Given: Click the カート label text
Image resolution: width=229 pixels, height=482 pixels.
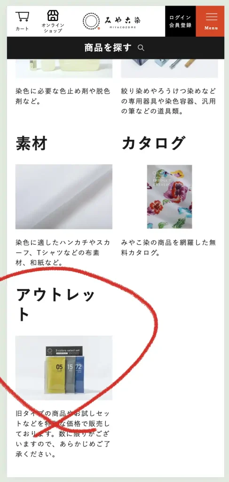Looking at the screenshot, I should [23, 29].
